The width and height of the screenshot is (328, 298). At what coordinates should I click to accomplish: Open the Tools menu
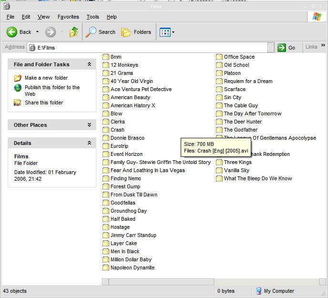coord(93,17)
